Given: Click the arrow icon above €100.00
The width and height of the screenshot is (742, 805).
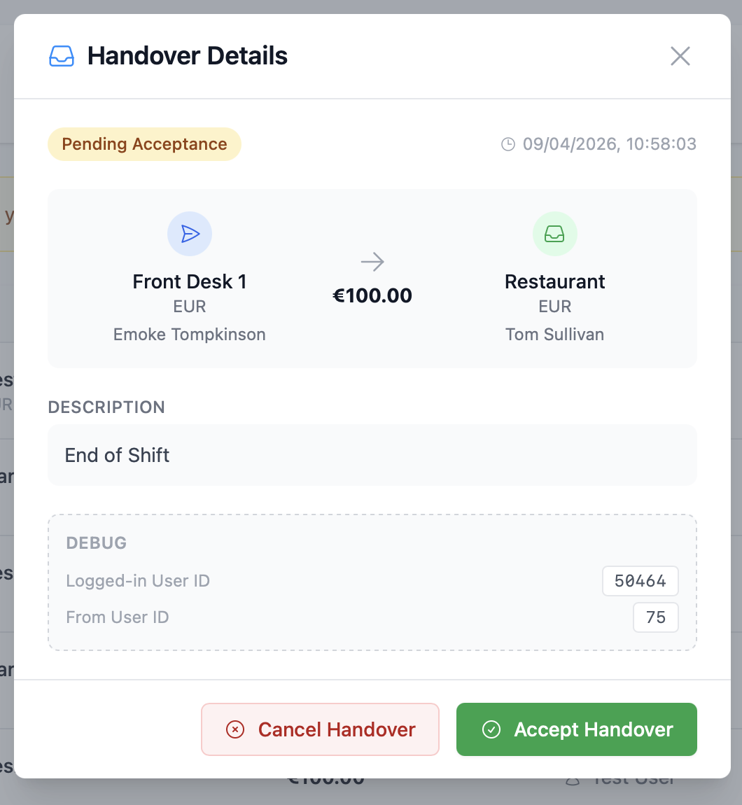Looking at the screenshot, I should point(372,262).
